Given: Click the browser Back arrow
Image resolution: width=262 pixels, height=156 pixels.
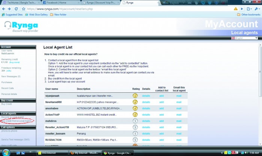Looking at the screenshot, I should (3, 9).
